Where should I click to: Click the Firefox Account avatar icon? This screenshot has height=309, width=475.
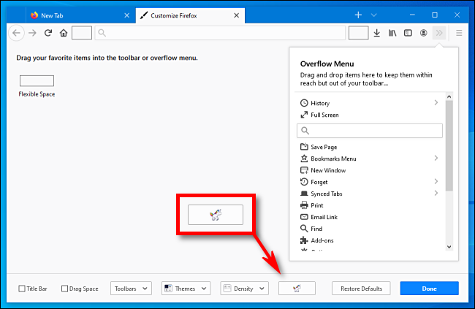424,33
